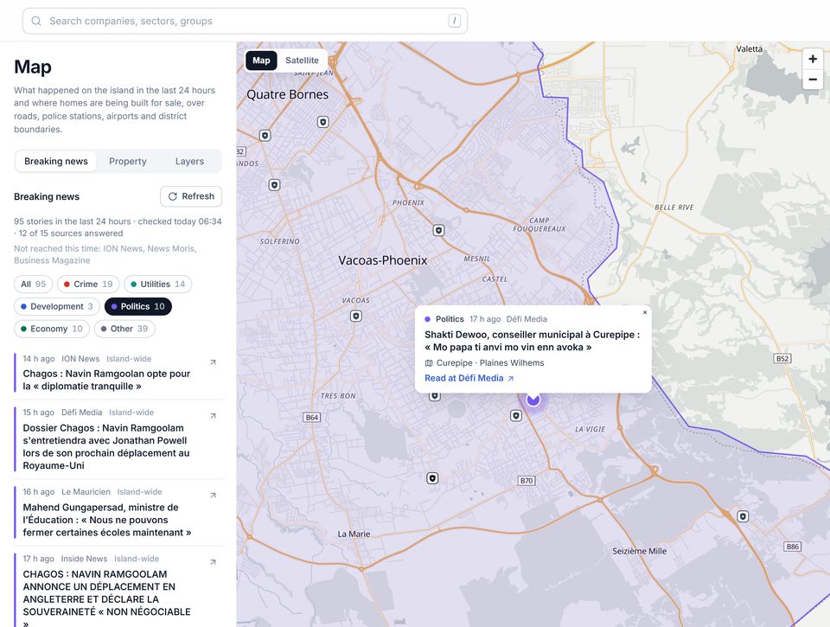This screenshot has height=627, width=830.
Task: Click the B70 road badge
Action: click(527, 481)
